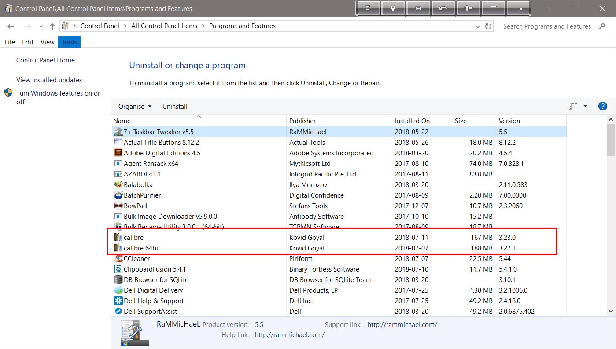
Task: Click the 7+ Taskbar Tweaker row icon
Action: 118,131
